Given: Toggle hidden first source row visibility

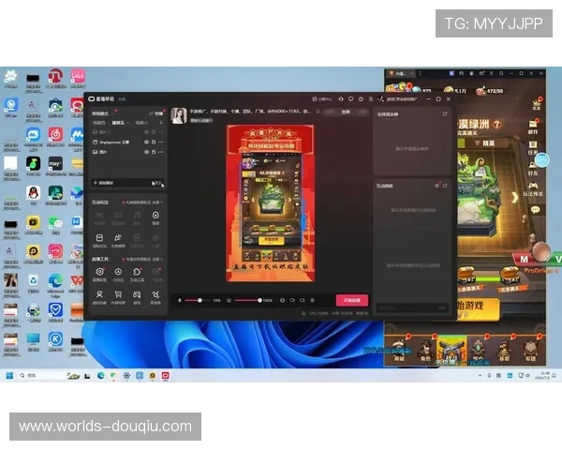Looking at the screenshot, I should [x=146, y=132].
